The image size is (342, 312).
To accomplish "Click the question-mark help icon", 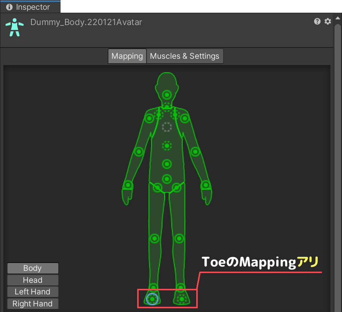I will [x=317, y=21].
